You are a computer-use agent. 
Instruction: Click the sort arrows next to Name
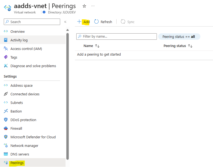(97, 46)
